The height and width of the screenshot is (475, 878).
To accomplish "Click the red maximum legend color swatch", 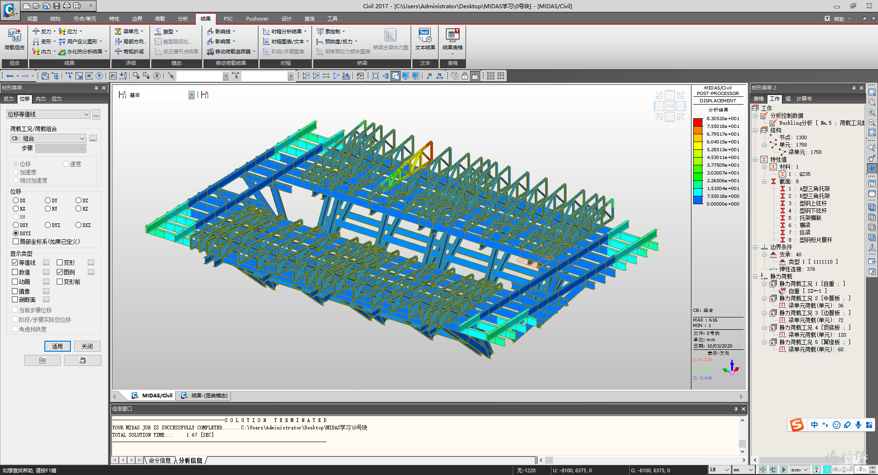I will click(698, 122).
